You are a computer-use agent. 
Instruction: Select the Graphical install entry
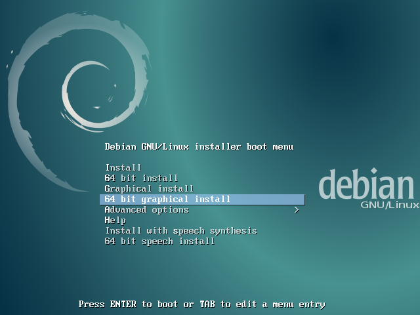pyautogui.click(x=149, y=189)
